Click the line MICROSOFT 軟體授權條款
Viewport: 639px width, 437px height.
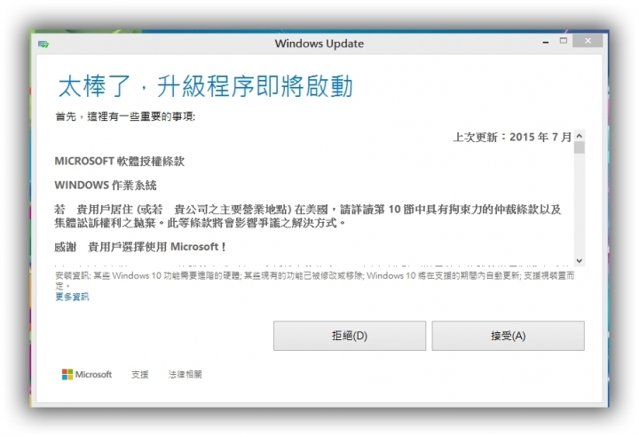[120, 161]
